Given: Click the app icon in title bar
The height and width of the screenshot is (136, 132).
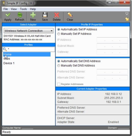Looking at the screenshot, I should 4,3.
